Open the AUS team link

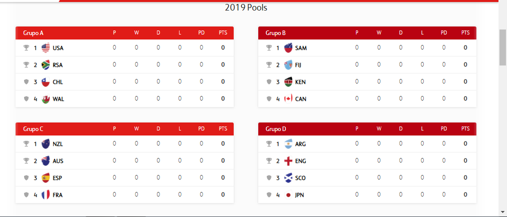[x=58, y=161]
